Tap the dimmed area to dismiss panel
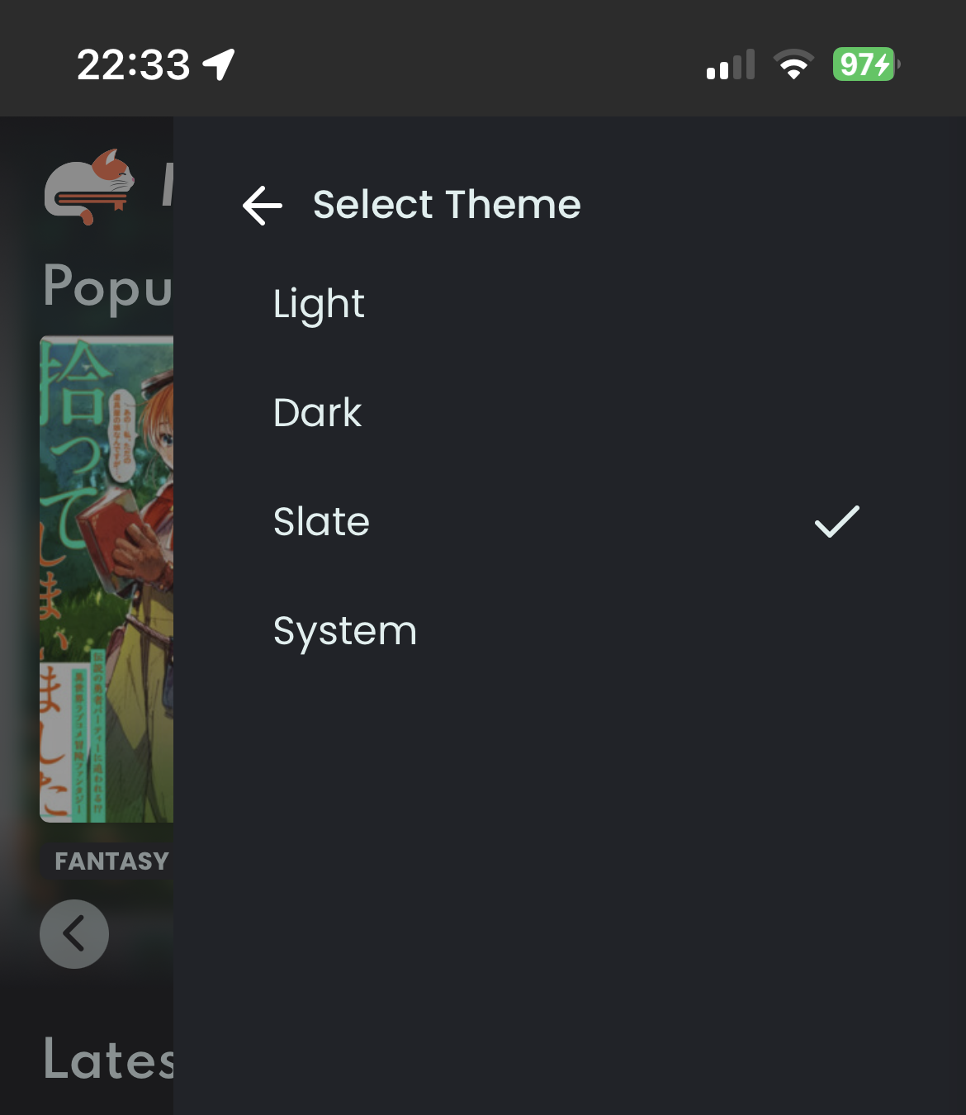Screen dimensions: 966x1115 click(x=87, y=1008)
